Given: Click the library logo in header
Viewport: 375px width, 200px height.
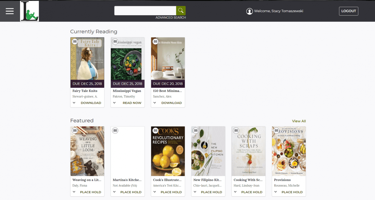Looking at the screenshot, I should tap(29, 11).
